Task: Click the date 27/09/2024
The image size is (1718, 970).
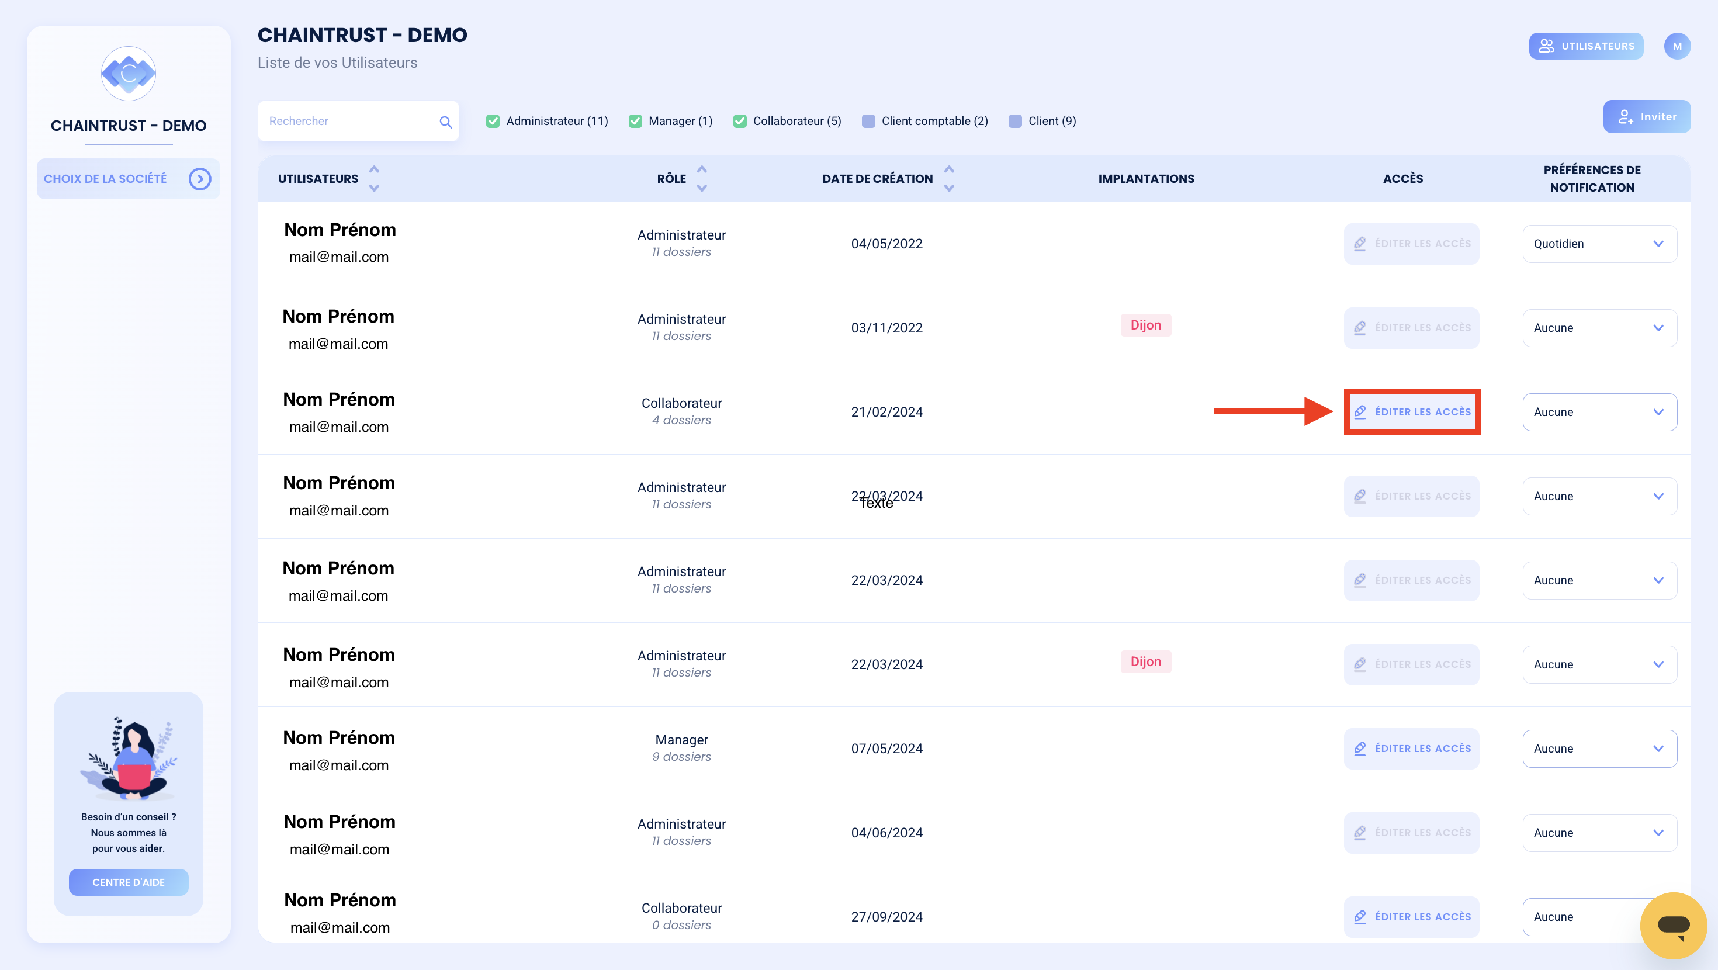Action: click(886, 917)
